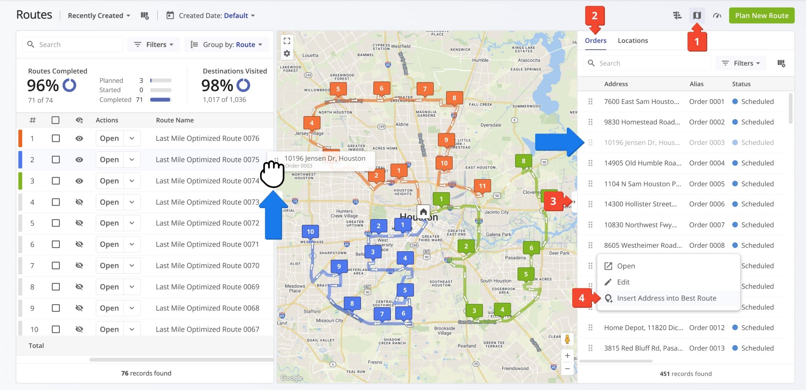Select the header checkbox to select all routes

(x=55, y=120)
